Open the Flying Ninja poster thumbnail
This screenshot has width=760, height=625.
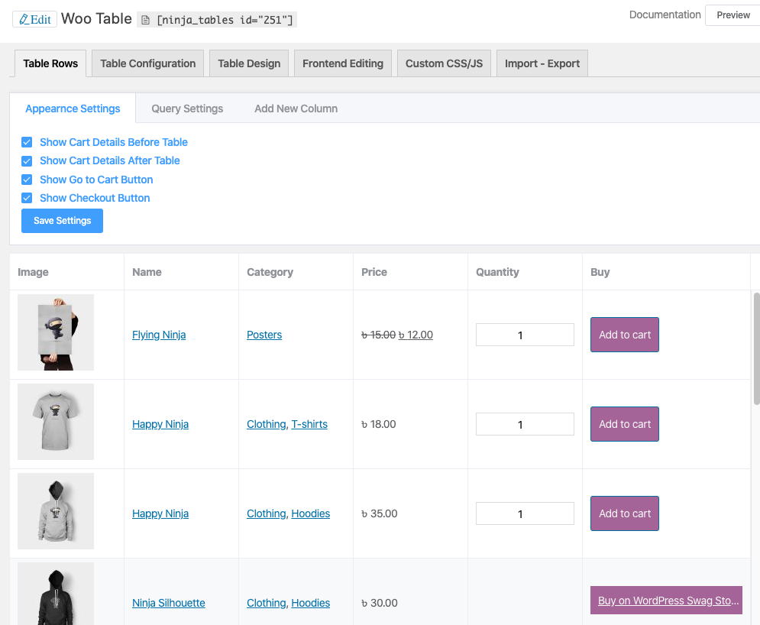[x=56, y=333]
